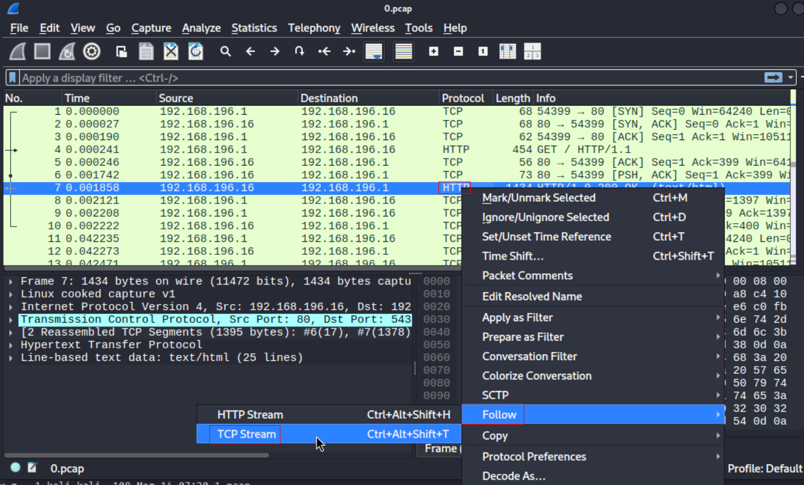Open the Statistics menu
This screenshot has width=804, height=485.
pos(254,28)
